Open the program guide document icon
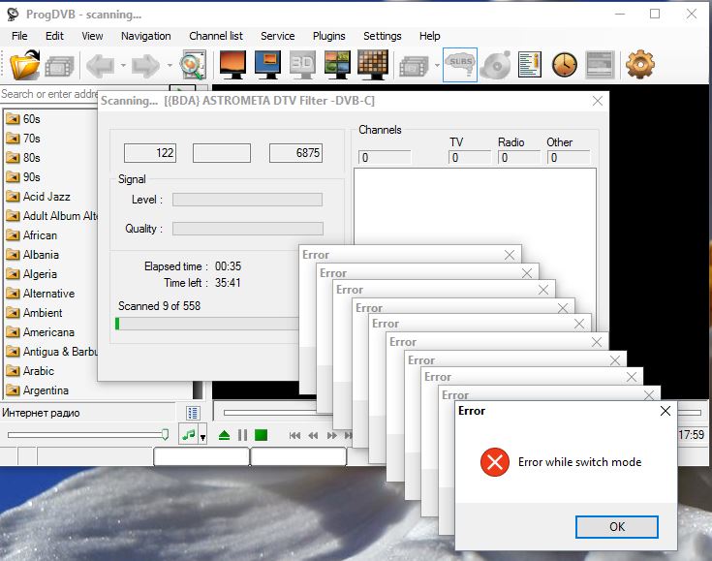This screenshot has height=561, width=712. [x=529, y=65]
